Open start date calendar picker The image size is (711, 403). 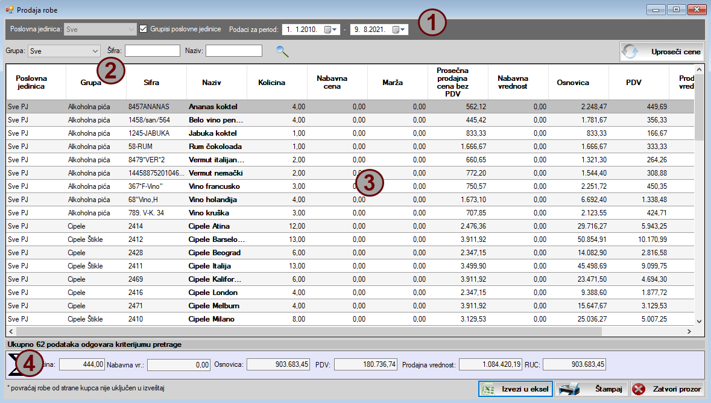330,30
